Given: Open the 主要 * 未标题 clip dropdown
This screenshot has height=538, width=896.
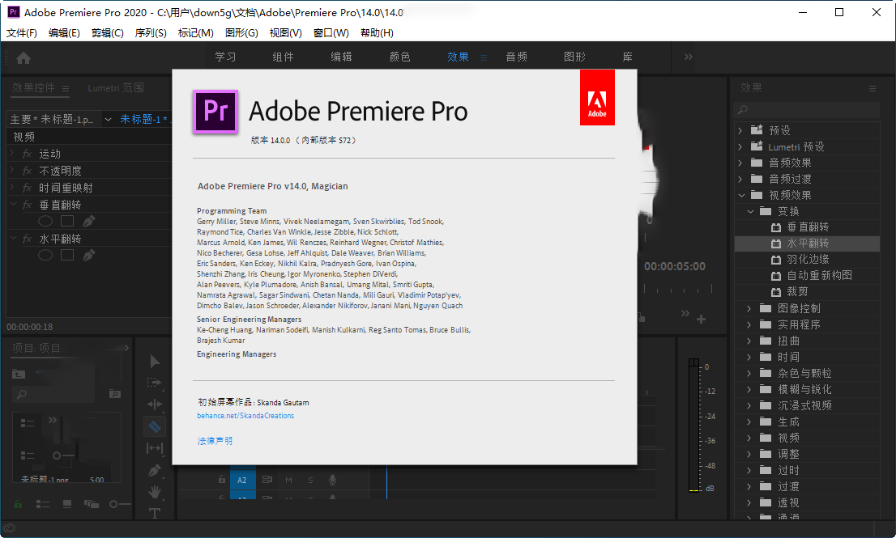Looking at the screenshot, I should (108, 120).
